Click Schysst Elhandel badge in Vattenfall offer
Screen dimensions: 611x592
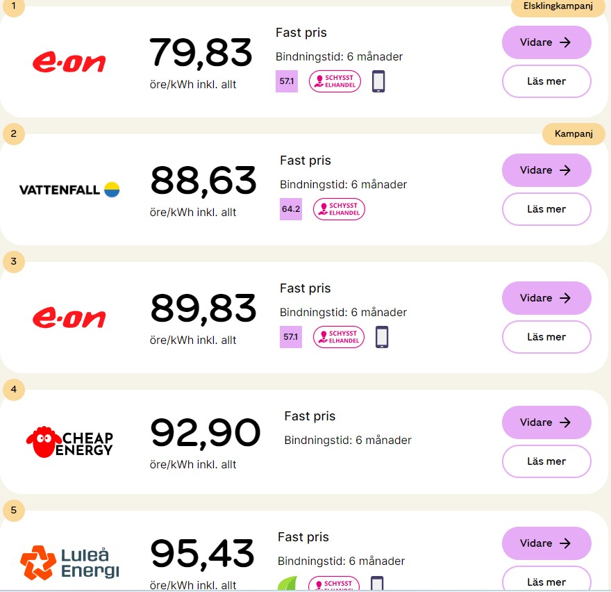[x=339, y=209]
